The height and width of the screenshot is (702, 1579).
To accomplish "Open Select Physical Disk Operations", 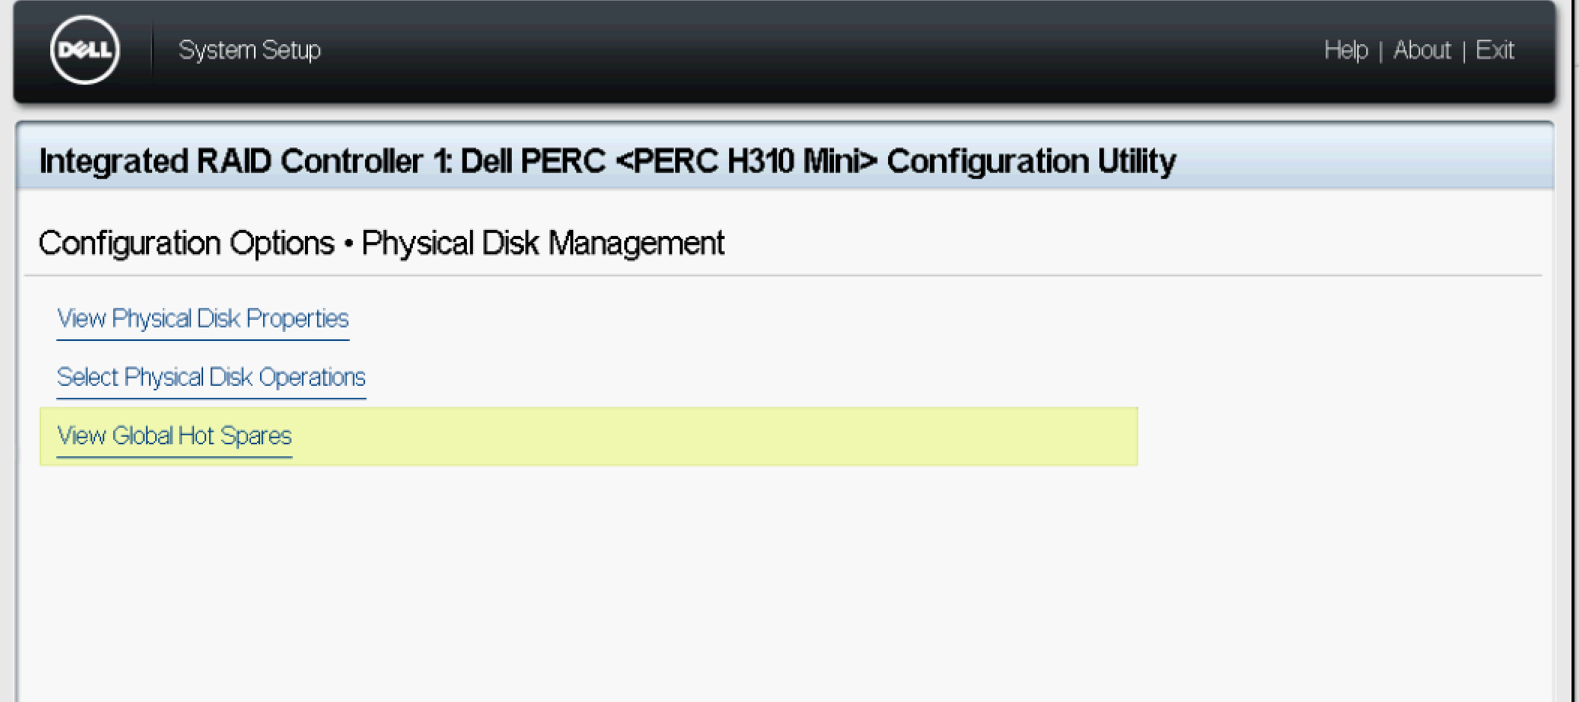I will click(211, 377).
